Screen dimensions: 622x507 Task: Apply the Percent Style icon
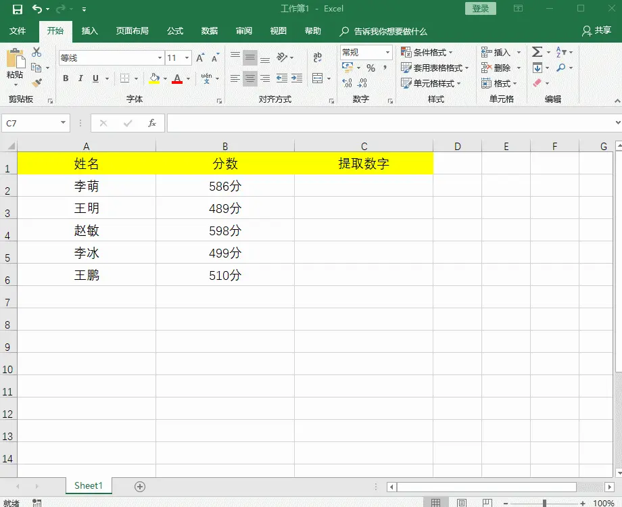(371, 68)
